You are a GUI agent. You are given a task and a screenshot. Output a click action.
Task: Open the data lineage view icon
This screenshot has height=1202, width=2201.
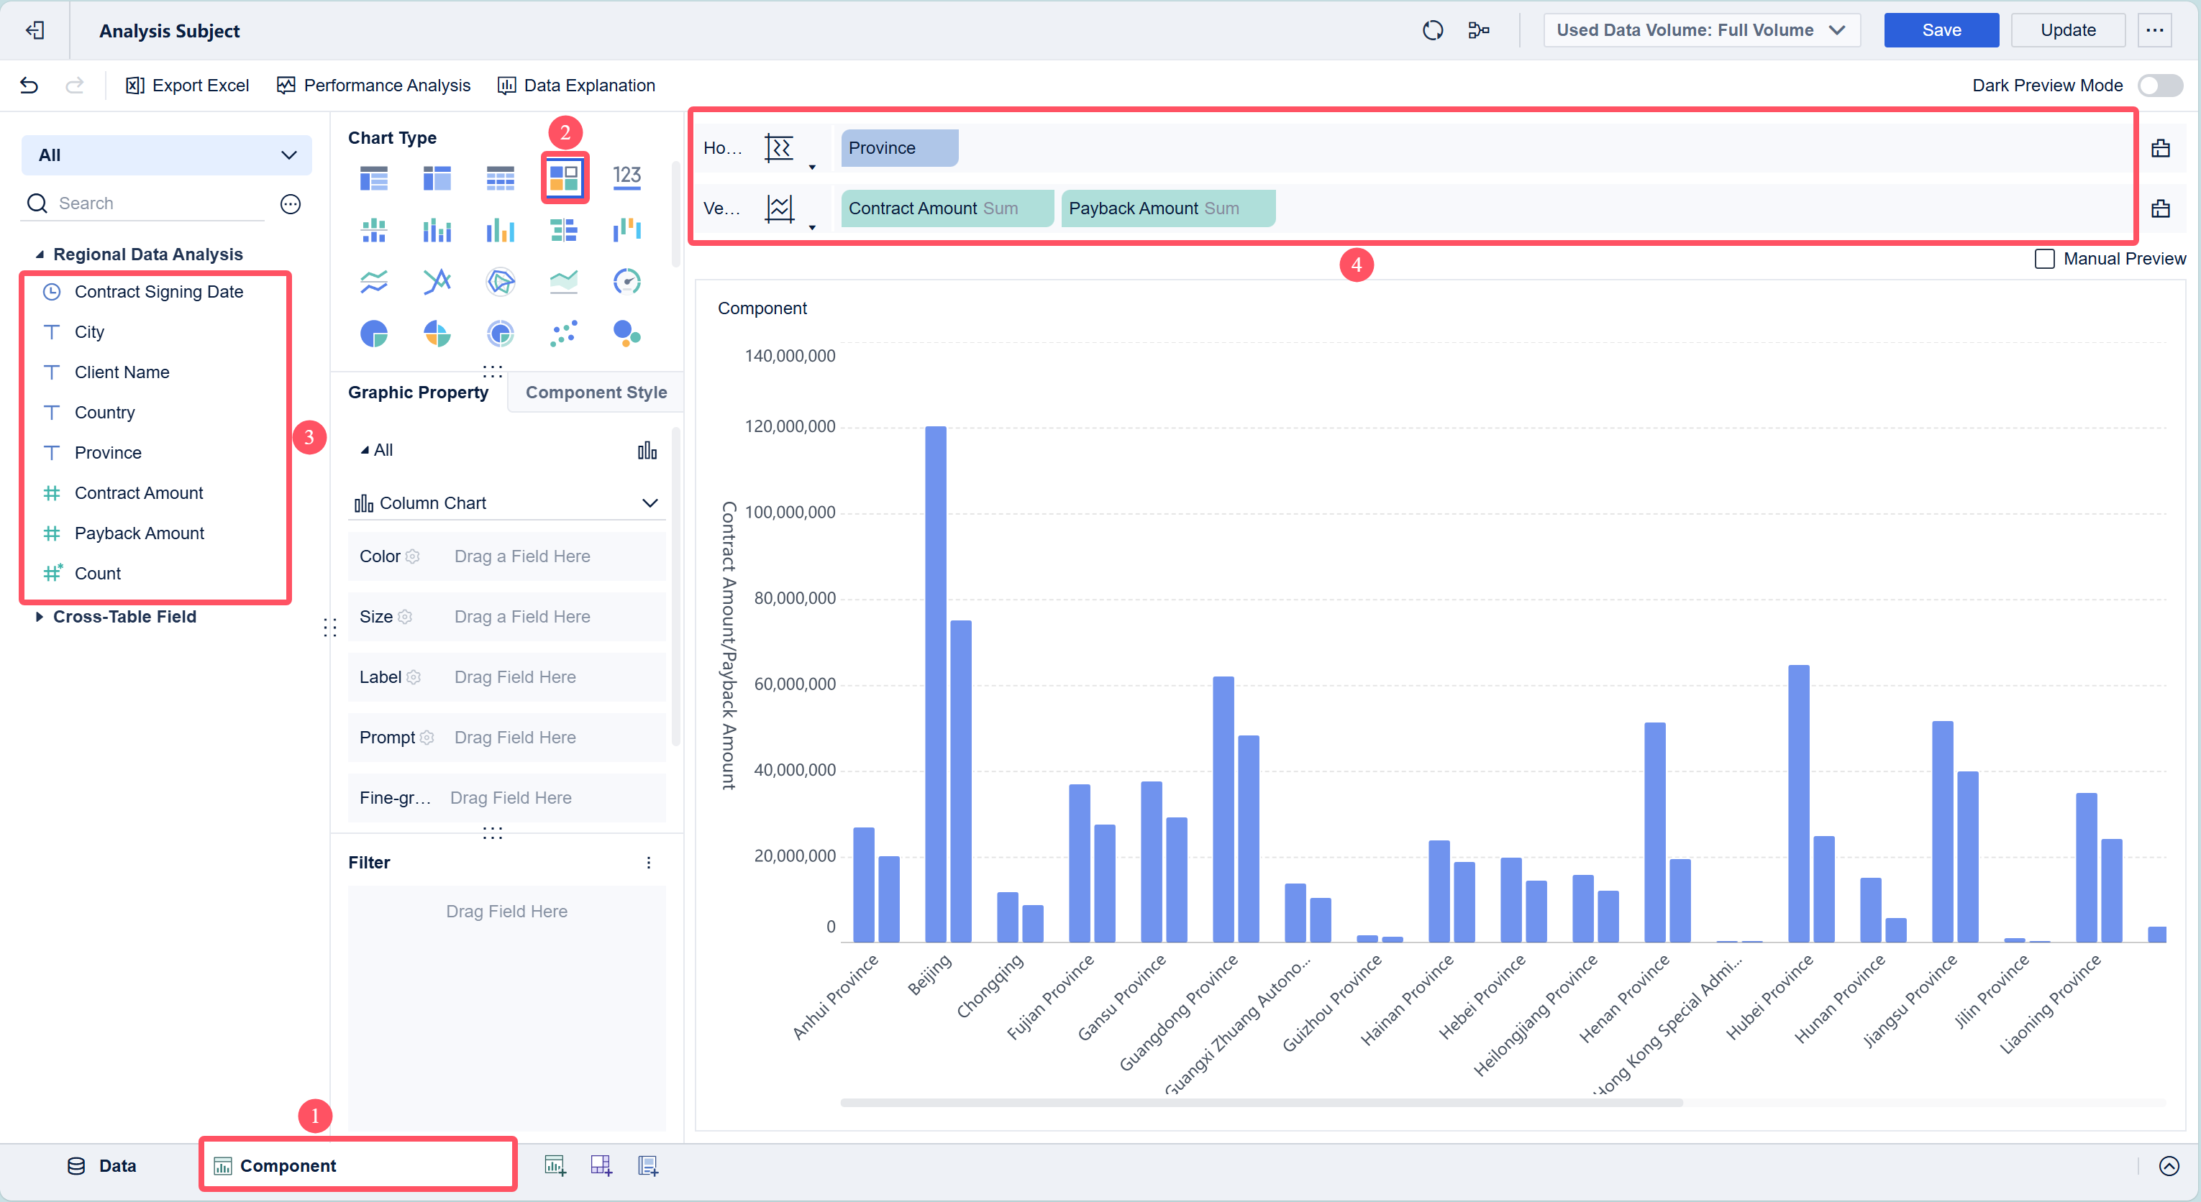click(1479, 31)
